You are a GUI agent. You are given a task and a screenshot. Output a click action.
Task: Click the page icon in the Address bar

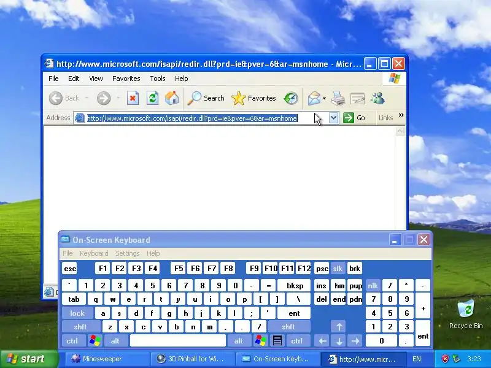point(80,118)
